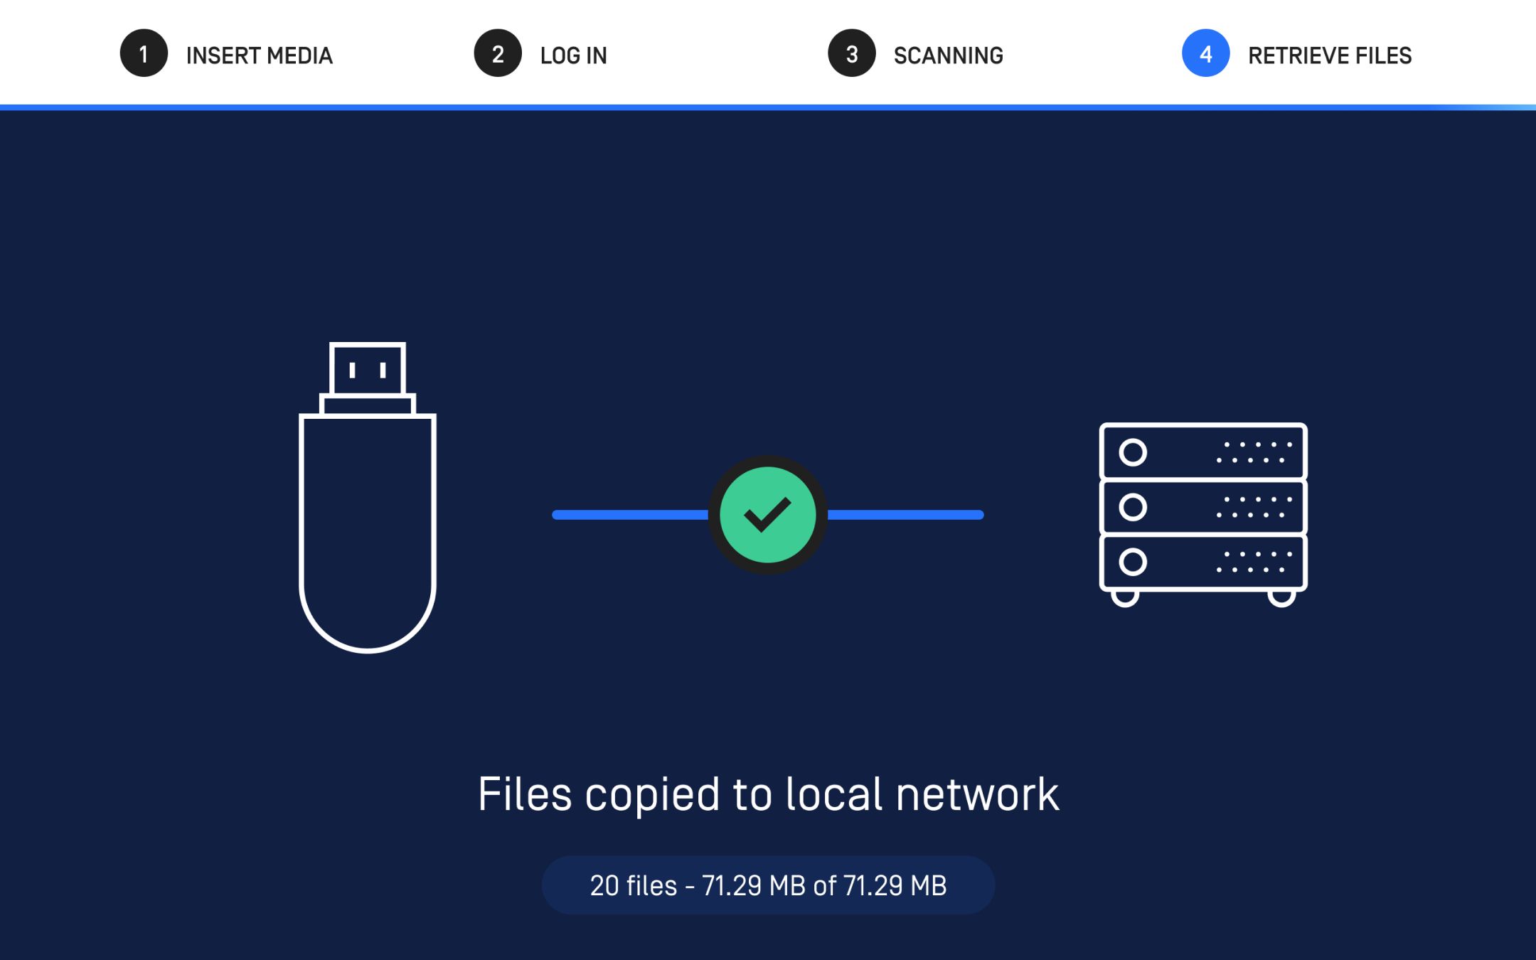
Task: Select the RETRIEVE FILES step label
Action: pyautogui.click(x=1329, y=55)
